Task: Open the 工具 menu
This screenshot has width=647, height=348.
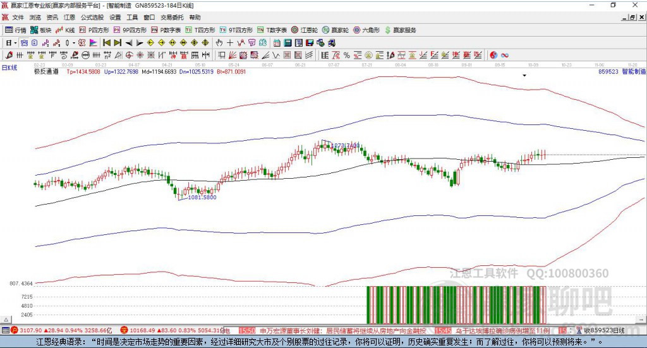Action: coord(132,17)
